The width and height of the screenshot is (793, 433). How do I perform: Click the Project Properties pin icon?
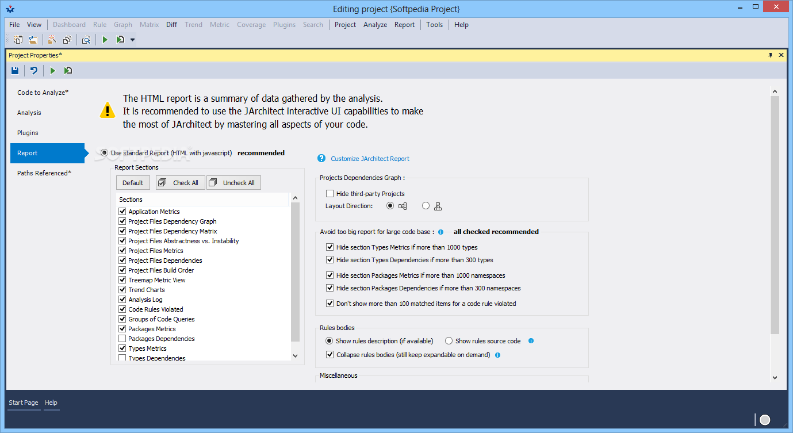click(x=770, y=55)
